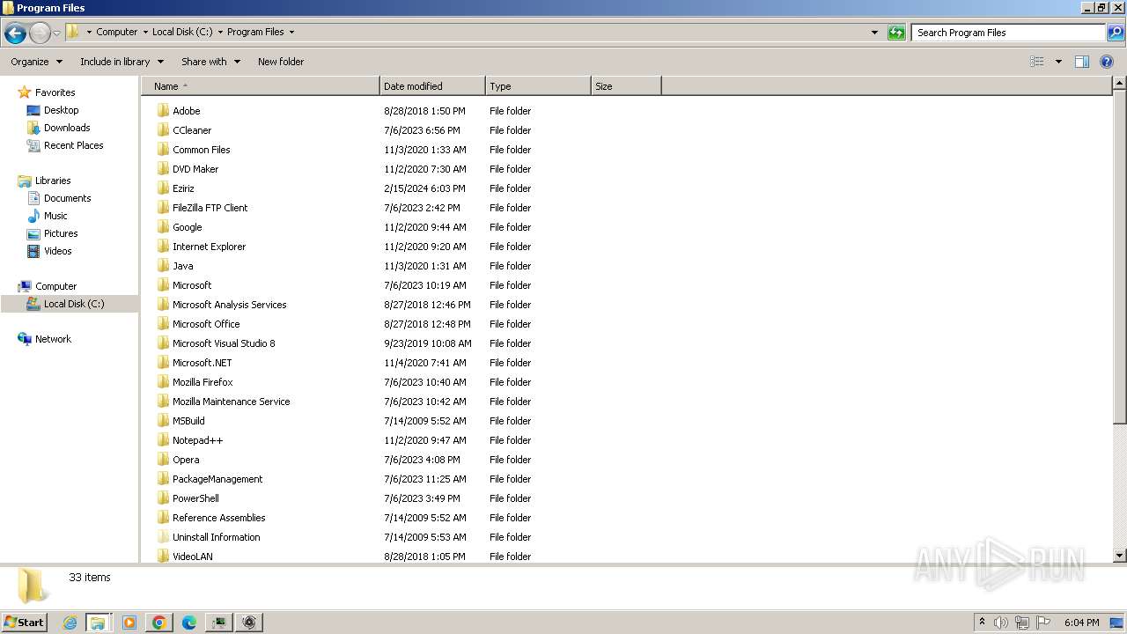Change your view icon button
This screenshot has width=1127, height=634.
click(1037, 62)
